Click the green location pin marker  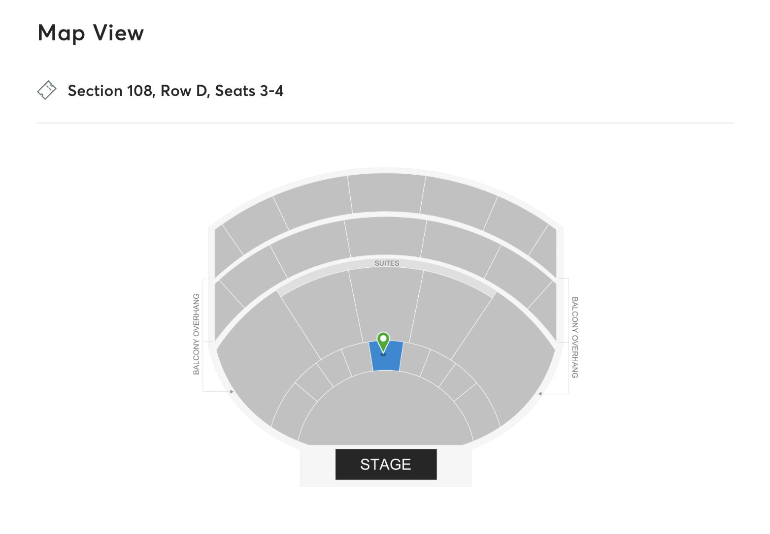(x=383, y=342)
